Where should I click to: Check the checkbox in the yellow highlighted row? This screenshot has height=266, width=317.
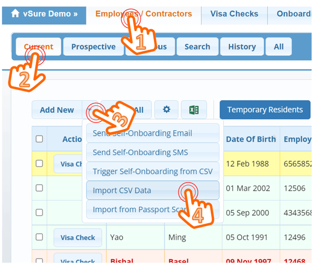tap(39, 164)
